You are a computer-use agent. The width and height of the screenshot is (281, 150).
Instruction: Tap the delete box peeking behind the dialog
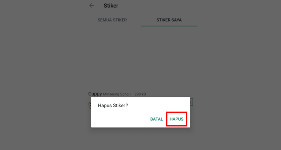[191, 102]
